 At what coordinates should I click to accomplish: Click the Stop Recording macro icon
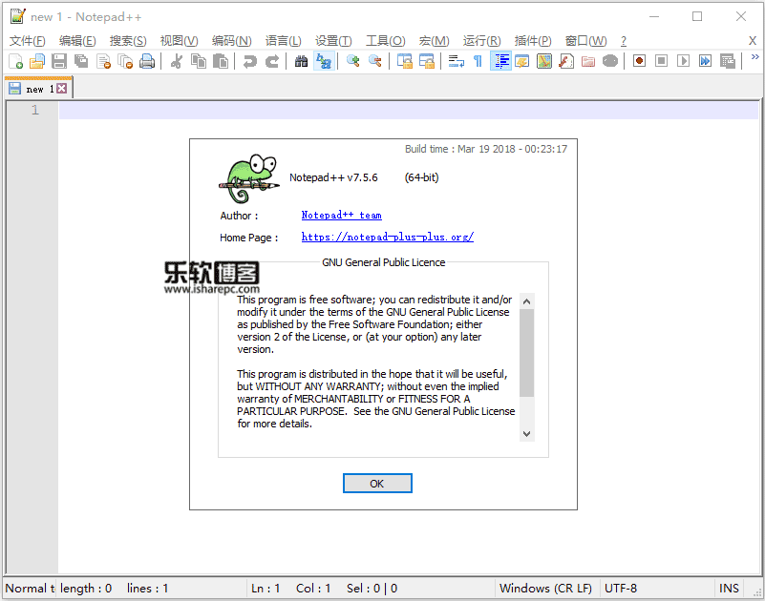pos(661,61)
